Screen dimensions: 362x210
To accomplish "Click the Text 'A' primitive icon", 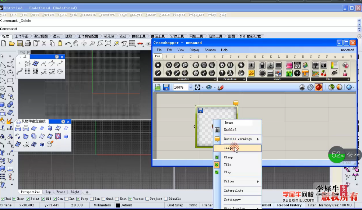I will click(230, 73).
